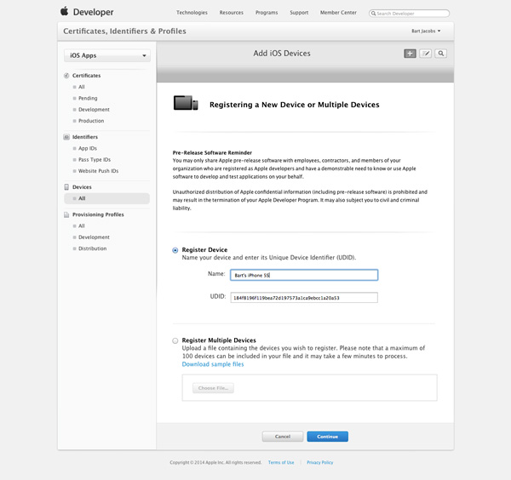Image resolution: width=511 pixels, height=480 pixels.
Task: Click the search devices magnifier icon
Action: click(440, 54)
